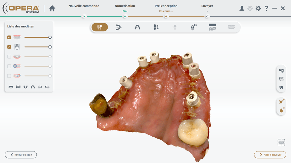Enable the third model checkbox in list
The width and height of the screenshot is (291, 163).
point(9,56)
